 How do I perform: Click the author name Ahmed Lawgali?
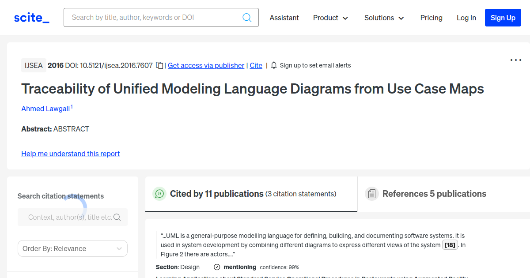click(x=45, y=109)
